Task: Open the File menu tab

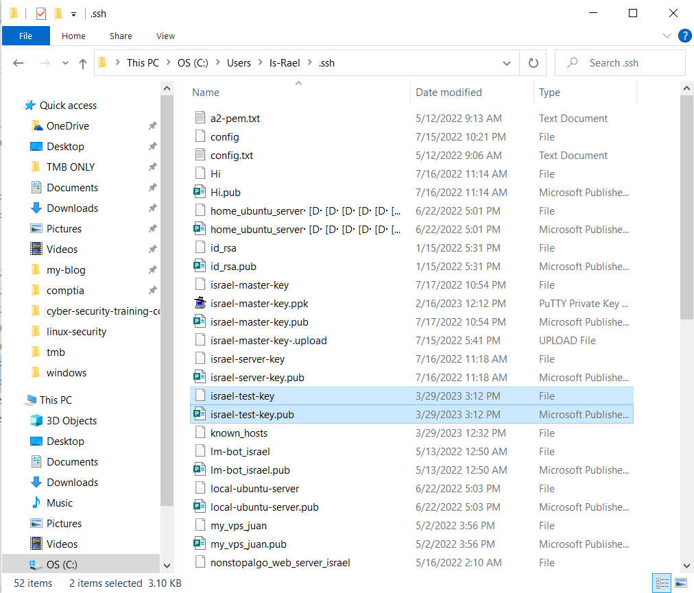Action: [26, 36]
